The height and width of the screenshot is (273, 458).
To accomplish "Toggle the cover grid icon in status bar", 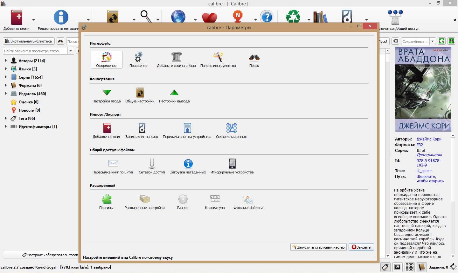I will (x=410, y=267).
